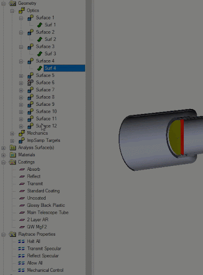Collapse the Coatings folder

[x=3, y=162]
